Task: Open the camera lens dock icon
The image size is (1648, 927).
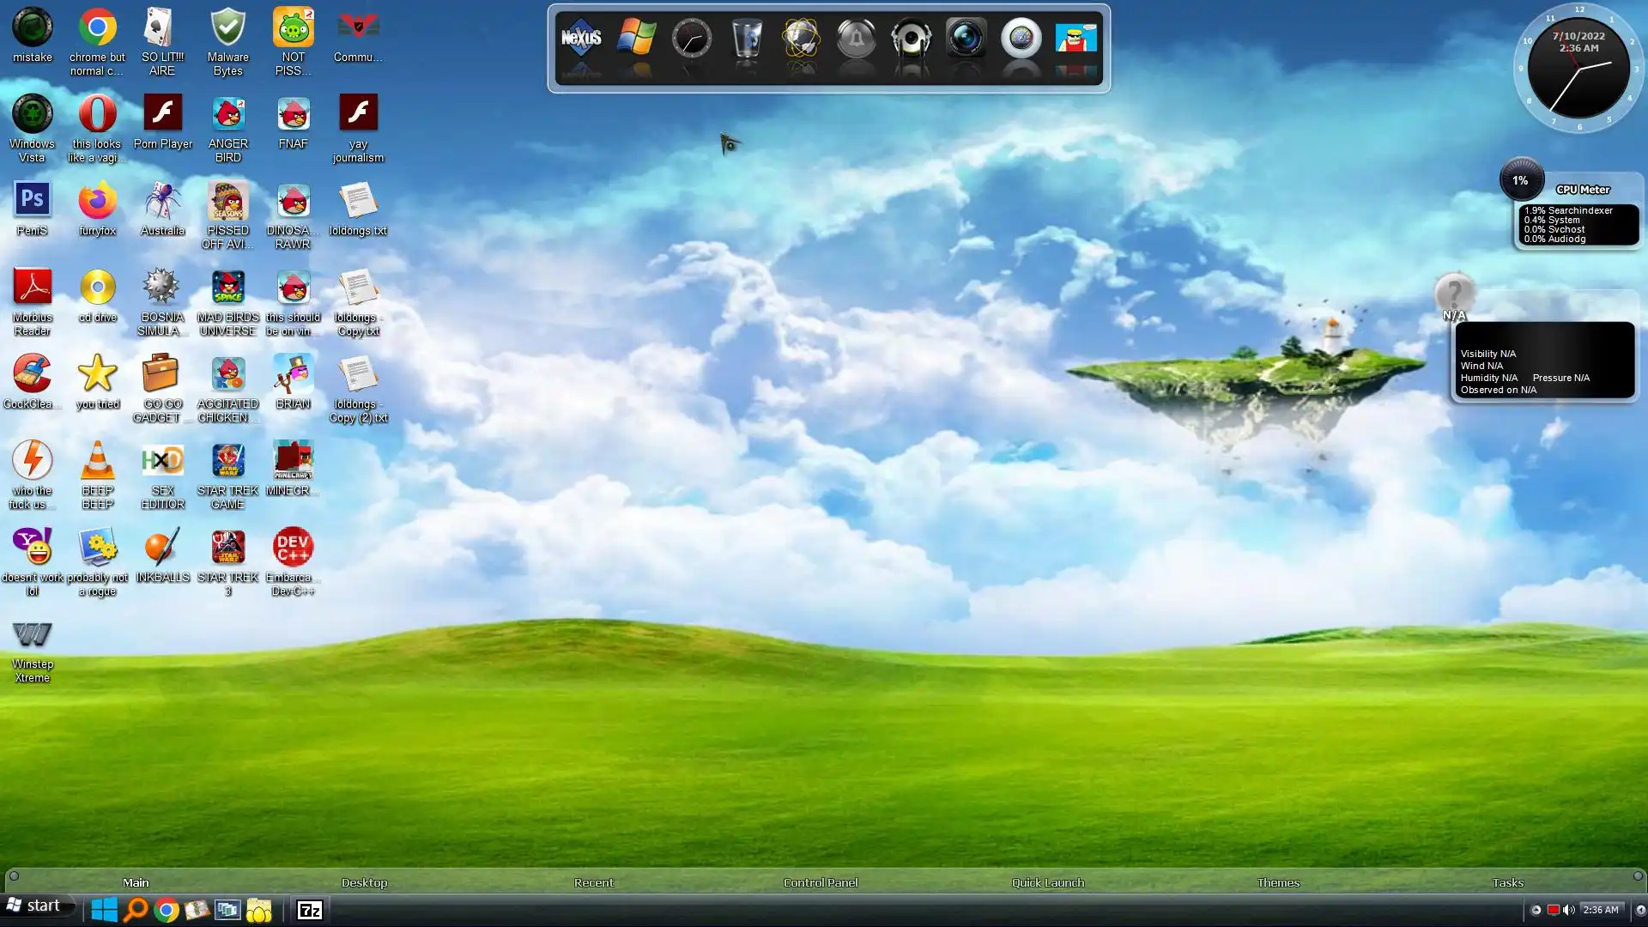Action: (966, 39)
